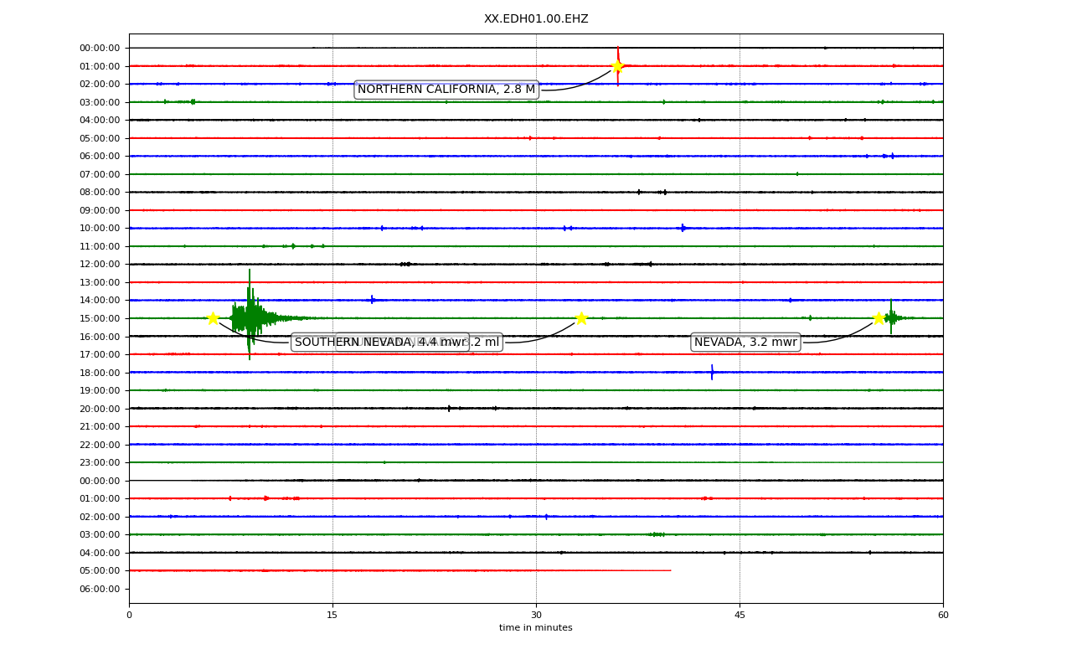Click the end of the red 05:00:00 trace
Image resolution: width=1072 pixels, height=670 pixels.
click(670, 570)
